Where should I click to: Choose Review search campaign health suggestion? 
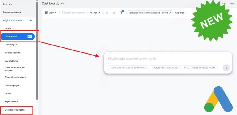[199, 68]
